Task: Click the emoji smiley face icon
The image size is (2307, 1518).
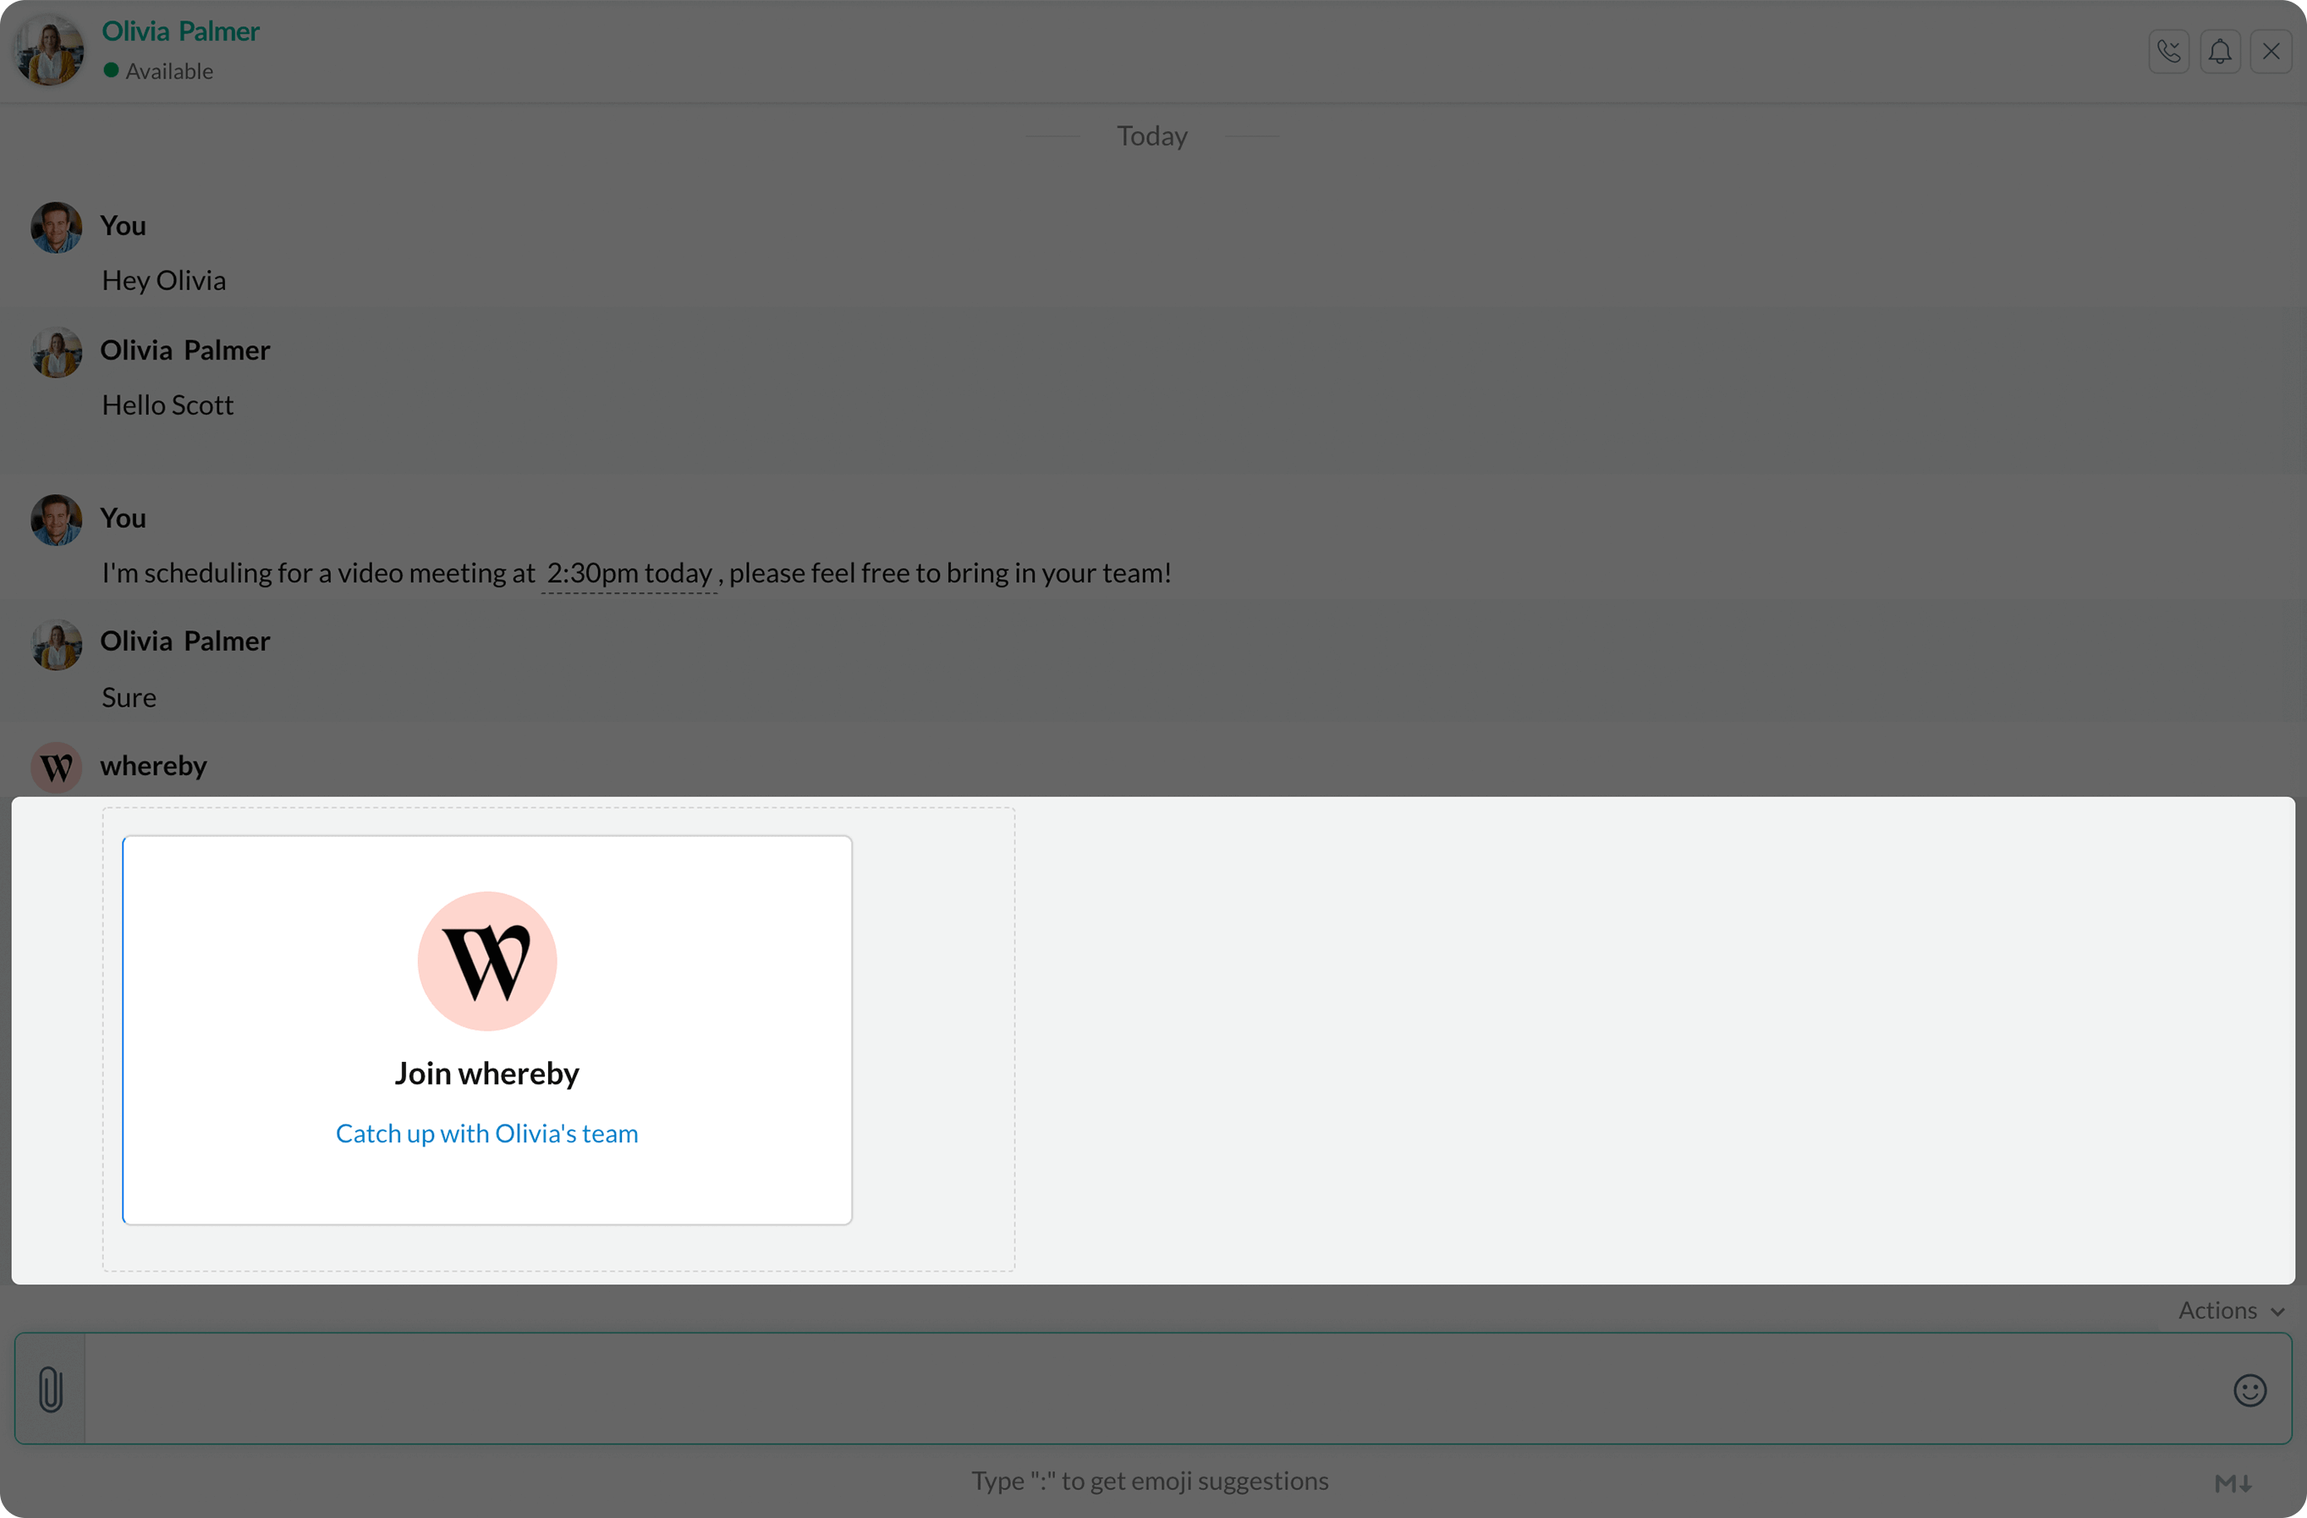Action: (2251, 1389)
